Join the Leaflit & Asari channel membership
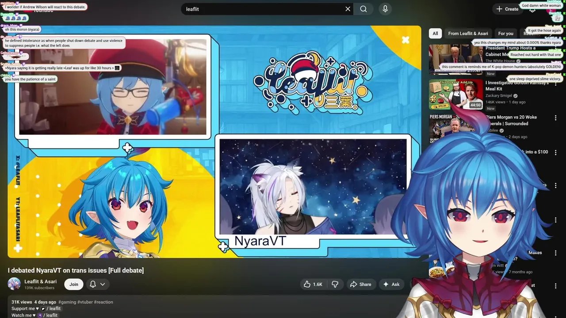The height and width of the screenshot is (318, 566). pos(74,284)
